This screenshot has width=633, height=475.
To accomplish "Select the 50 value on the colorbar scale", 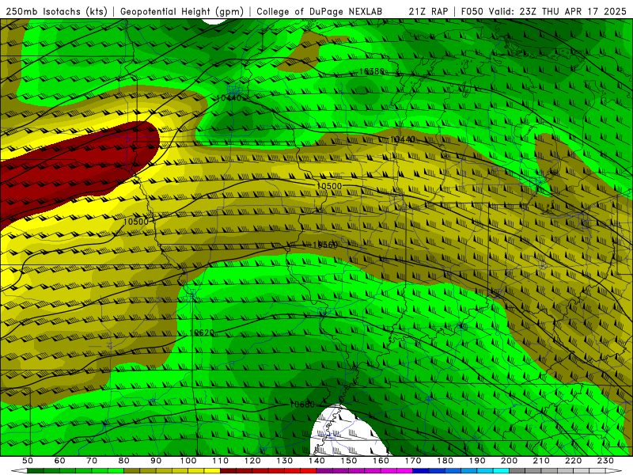I will point(28,461).
